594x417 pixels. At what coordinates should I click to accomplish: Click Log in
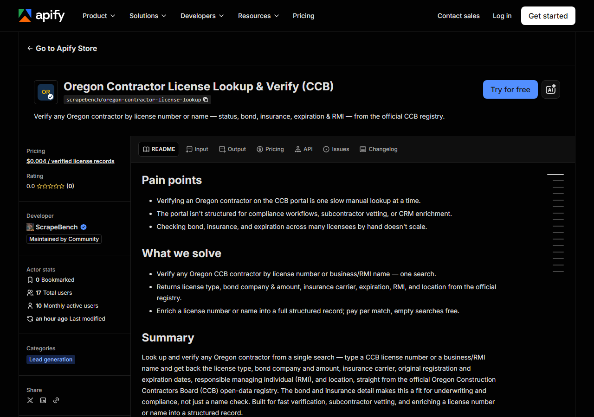point(502,16)
